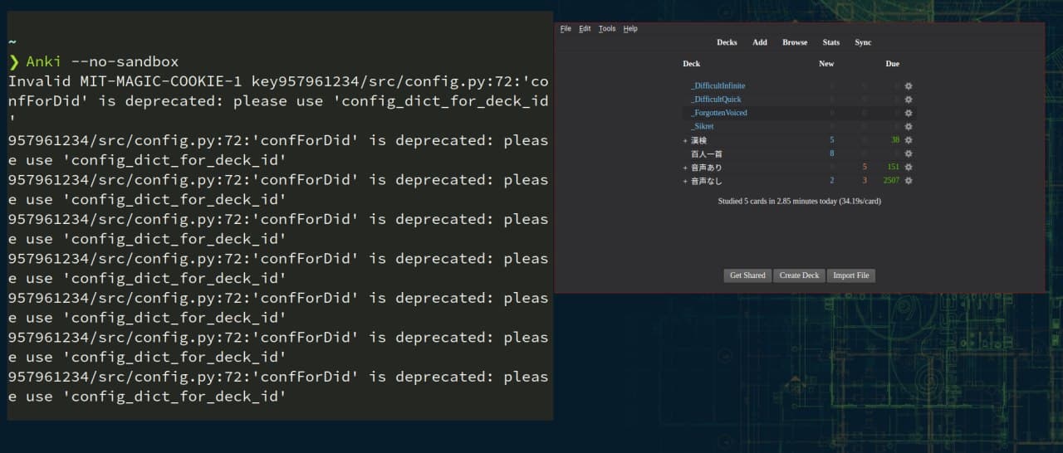Click the due count 151

[x=894, y=167]
